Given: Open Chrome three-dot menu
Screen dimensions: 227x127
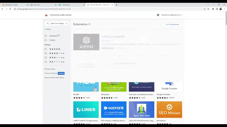Looking at the screenshot, I should [225, 9].
